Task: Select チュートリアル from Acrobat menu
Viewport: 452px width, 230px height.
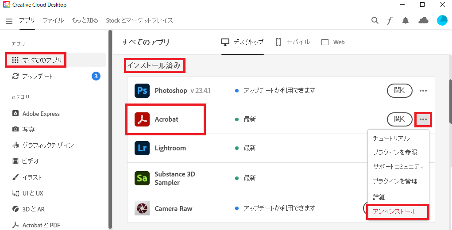Action: pyautogui.click(x=398, y=138)
